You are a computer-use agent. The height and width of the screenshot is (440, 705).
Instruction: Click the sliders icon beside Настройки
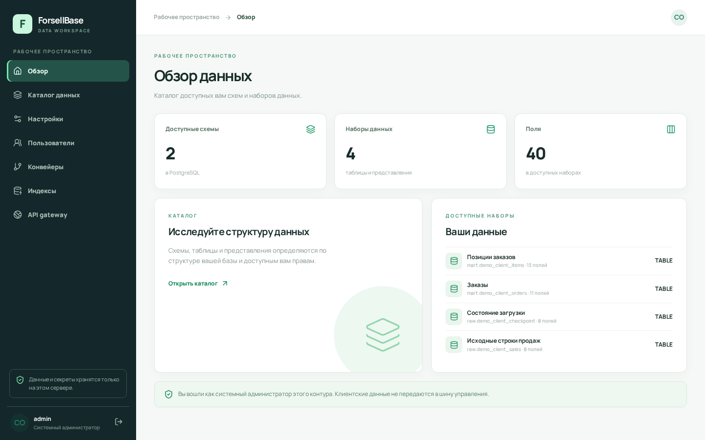click(x=18, y=119)
